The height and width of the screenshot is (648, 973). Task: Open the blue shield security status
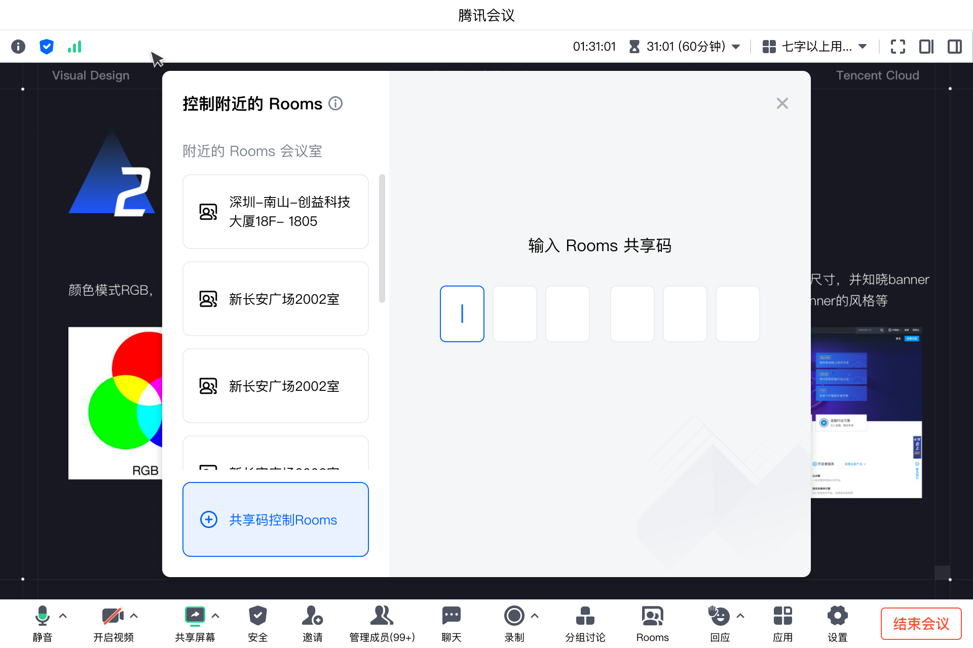click(x=46, y=47)
